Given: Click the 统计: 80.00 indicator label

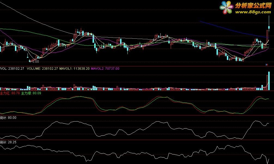Looking at the screenshot, I should point(8,118).
